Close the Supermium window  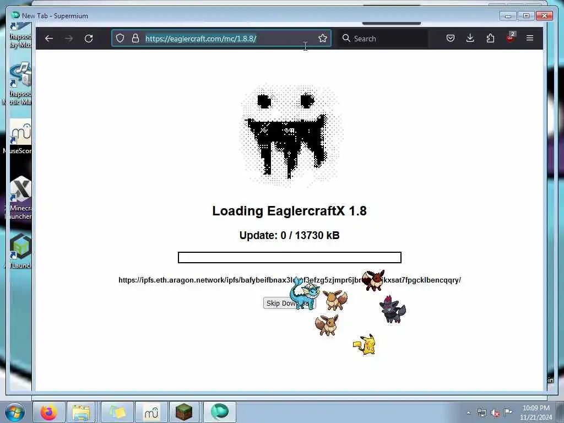[x=544, y=16]
